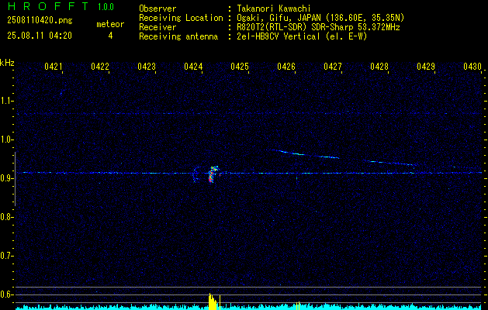488x310 pixels.
Task: Click the small yellow bars near 0426
Action: (x=298, y=305)
